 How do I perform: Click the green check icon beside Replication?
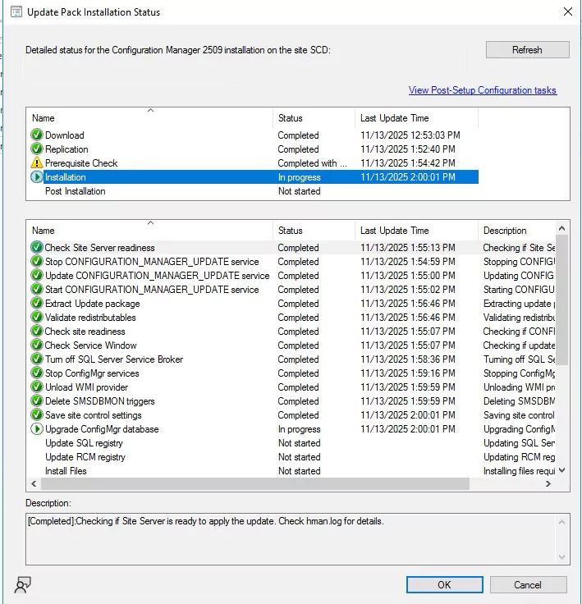coord(37,149)
